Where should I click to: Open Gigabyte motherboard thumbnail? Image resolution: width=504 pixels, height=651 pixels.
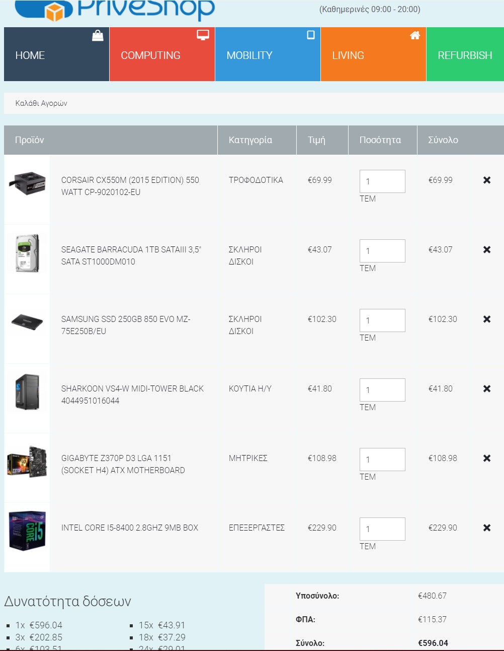[27, 462]
